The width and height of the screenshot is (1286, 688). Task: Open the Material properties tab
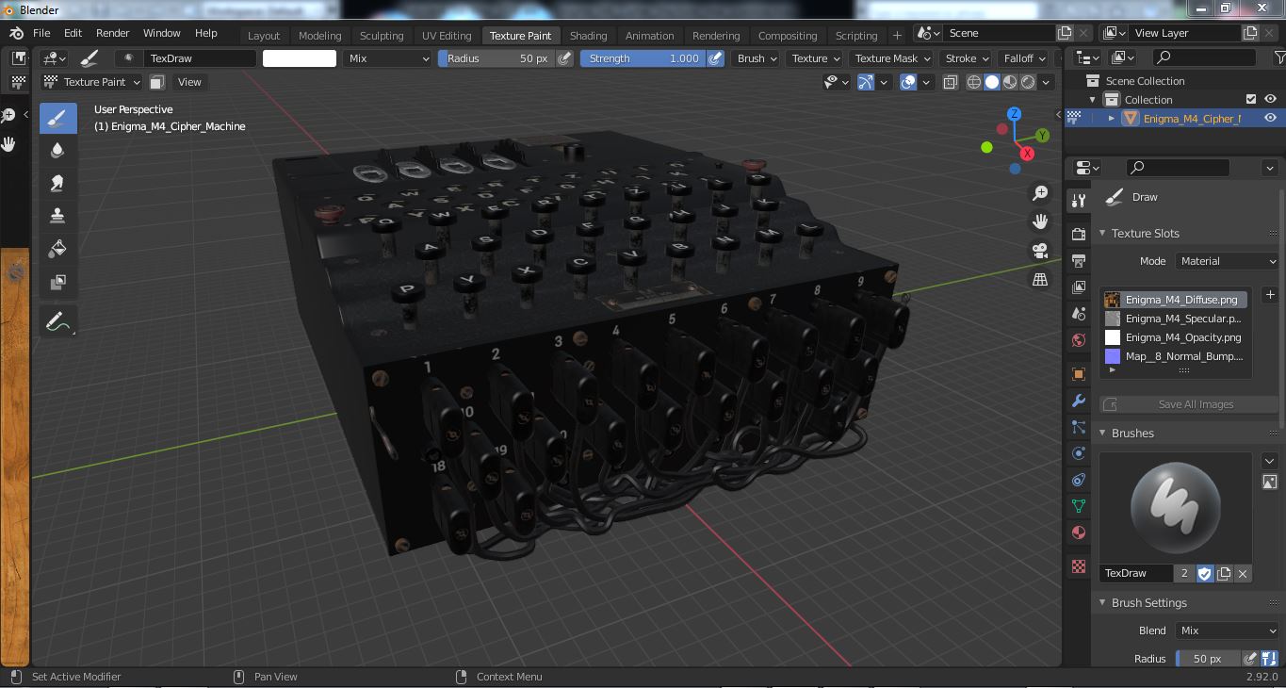[1079, 532]
